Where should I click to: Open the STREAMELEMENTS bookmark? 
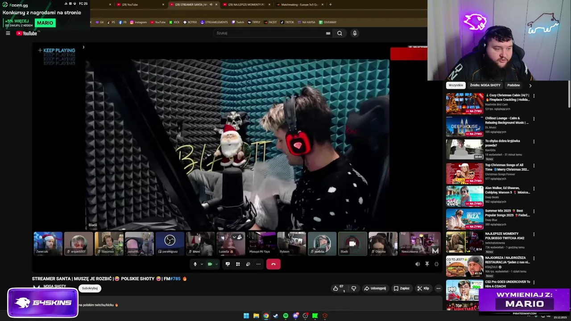214,22
